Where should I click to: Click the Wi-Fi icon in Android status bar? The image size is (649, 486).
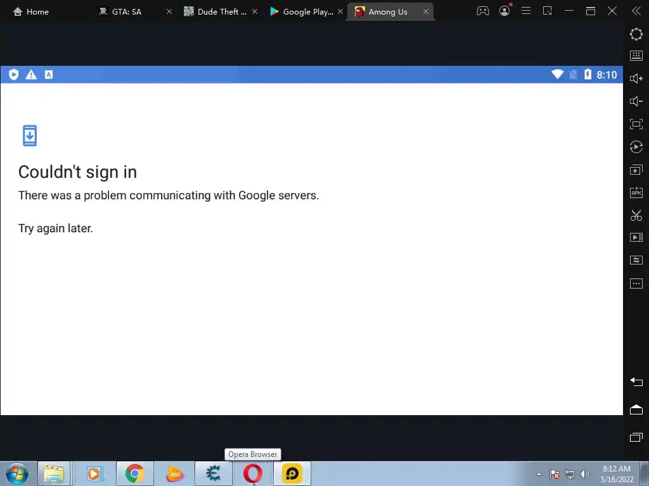click(x=557, y=75)
